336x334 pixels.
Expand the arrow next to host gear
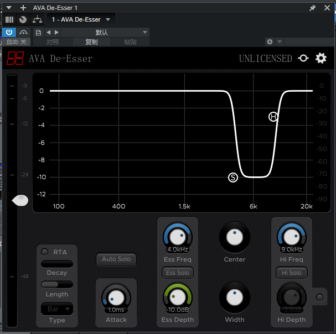[280, 41]
